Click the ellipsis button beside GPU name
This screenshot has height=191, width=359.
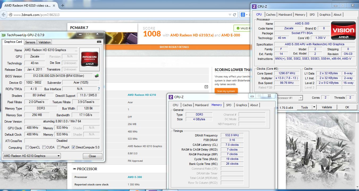(x=76, y=50)
